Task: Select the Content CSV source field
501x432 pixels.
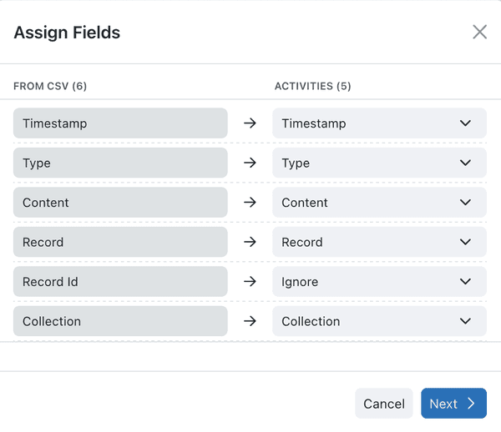Action: [x=120, y=203]
